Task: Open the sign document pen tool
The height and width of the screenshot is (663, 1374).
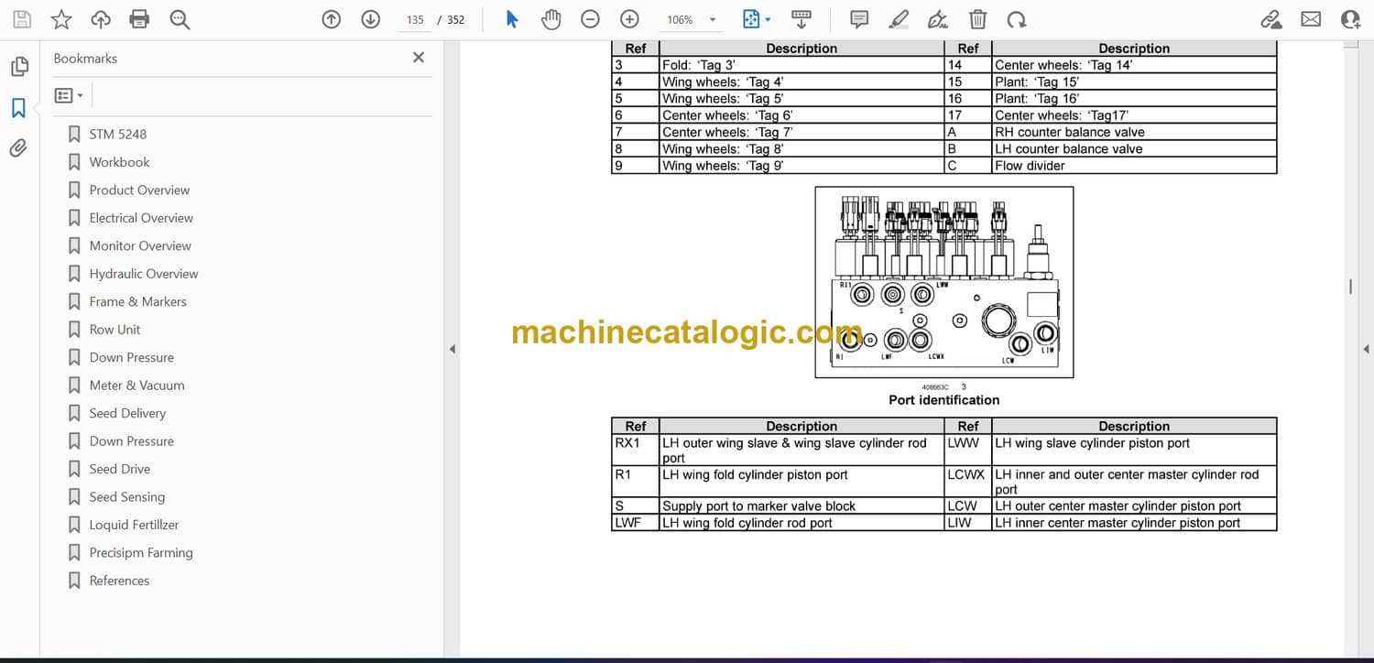Action: [x=937, y=19]
